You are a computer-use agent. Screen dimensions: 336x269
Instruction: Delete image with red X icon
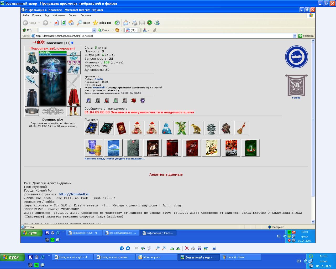(187, 248)
